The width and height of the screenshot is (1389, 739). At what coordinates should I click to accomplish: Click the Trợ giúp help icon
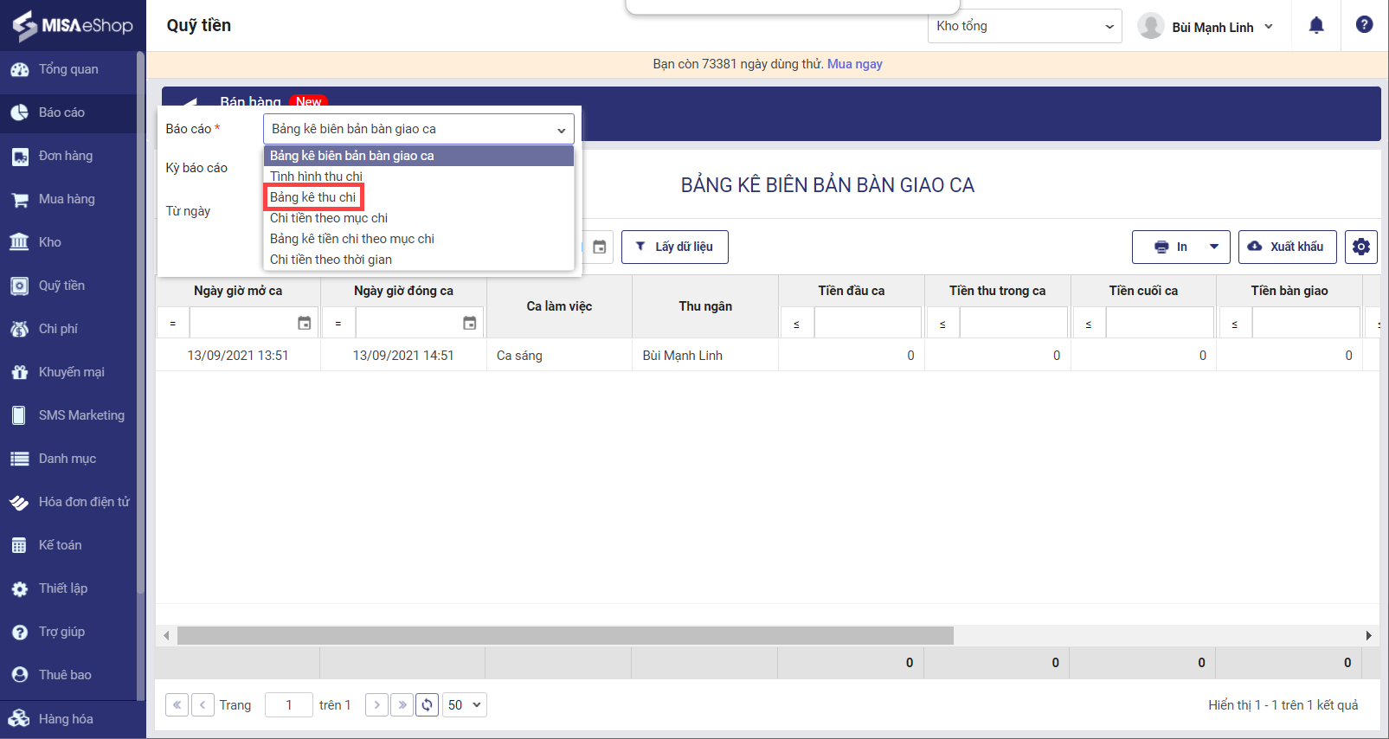20,632
